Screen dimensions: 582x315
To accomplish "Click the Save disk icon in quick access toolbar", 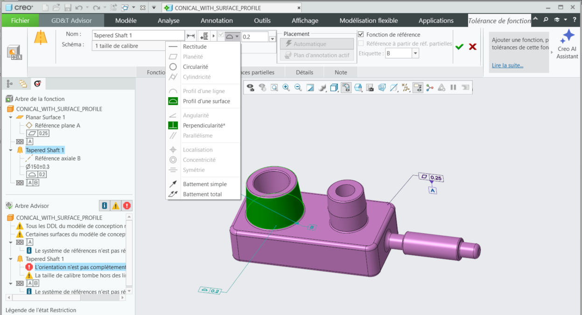I will (x=68, y=7).
